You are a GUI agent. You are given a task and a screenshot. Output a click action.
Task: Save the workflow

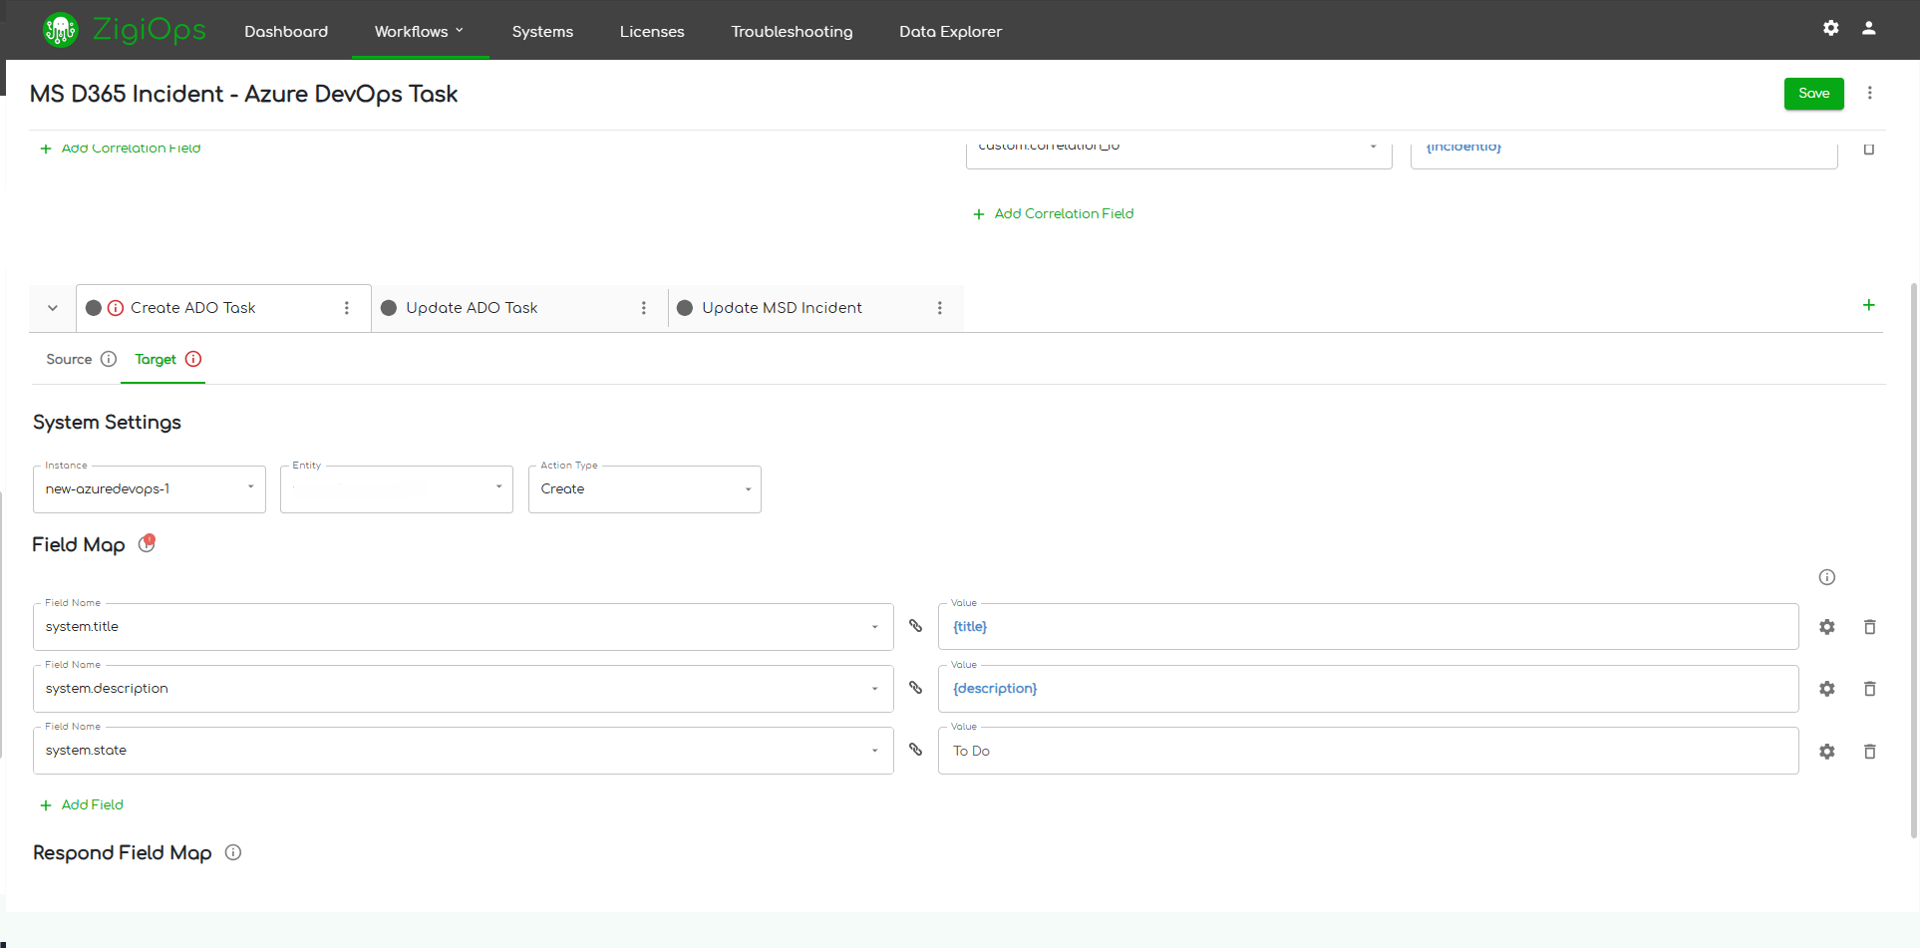(x=1814, y=93)
